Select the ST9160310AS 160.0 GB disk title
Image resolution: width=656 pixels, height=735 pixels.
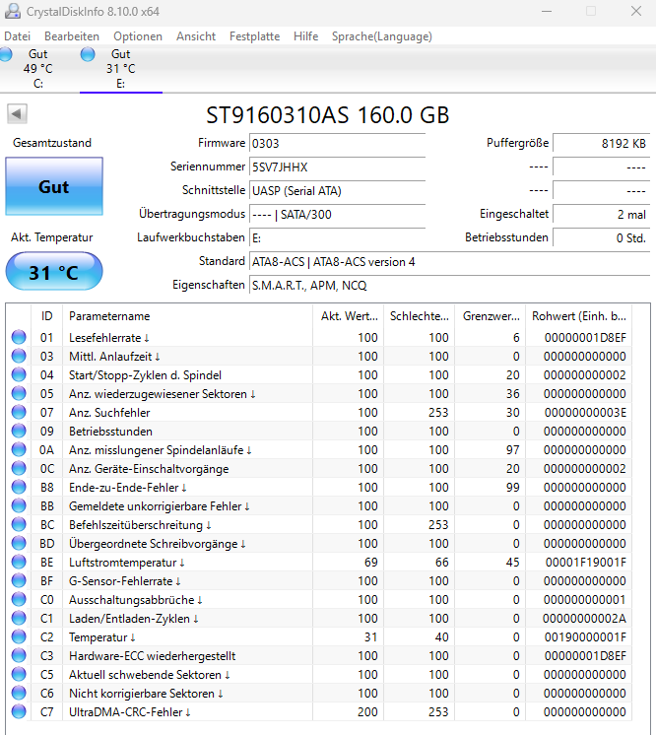(x=328, y=115)
